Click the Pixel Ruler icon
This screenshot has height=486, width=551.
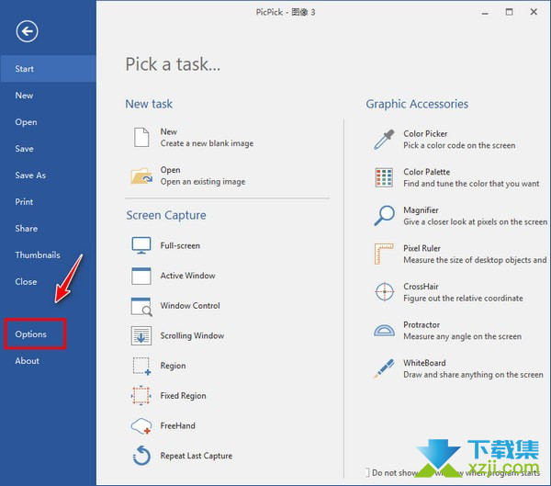[384, 254]
